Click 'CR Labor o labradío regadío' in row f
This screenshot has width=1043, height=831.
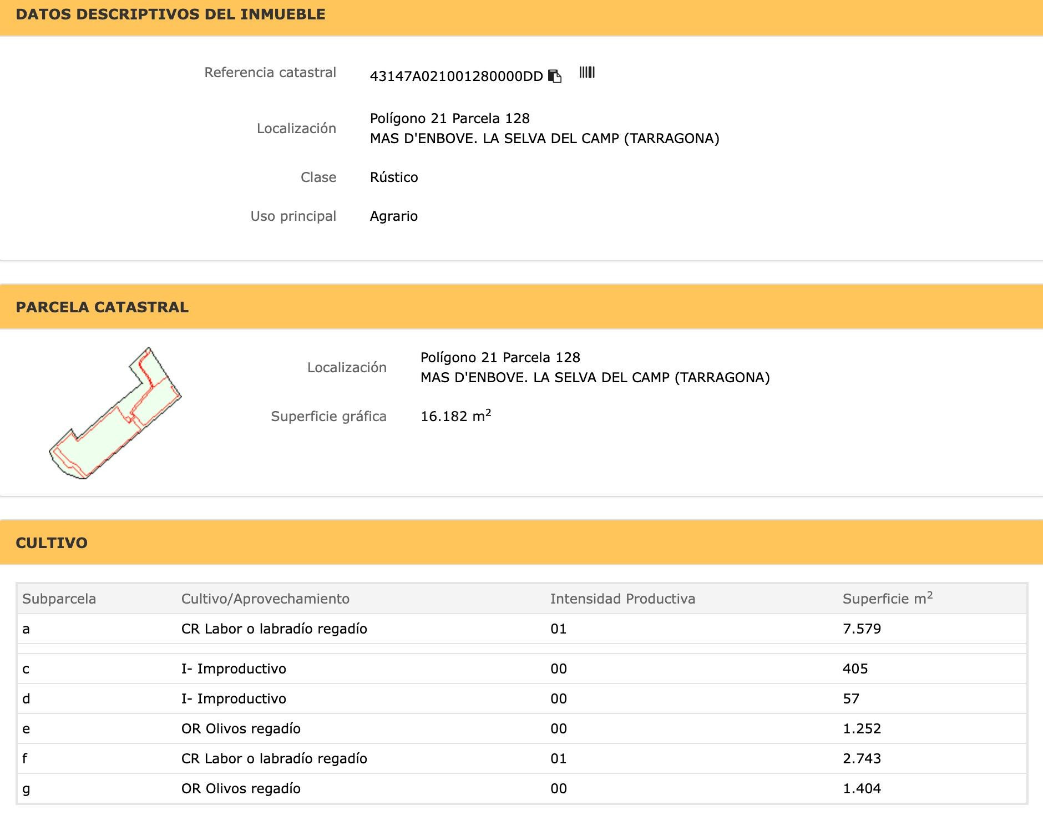[274, 759]
